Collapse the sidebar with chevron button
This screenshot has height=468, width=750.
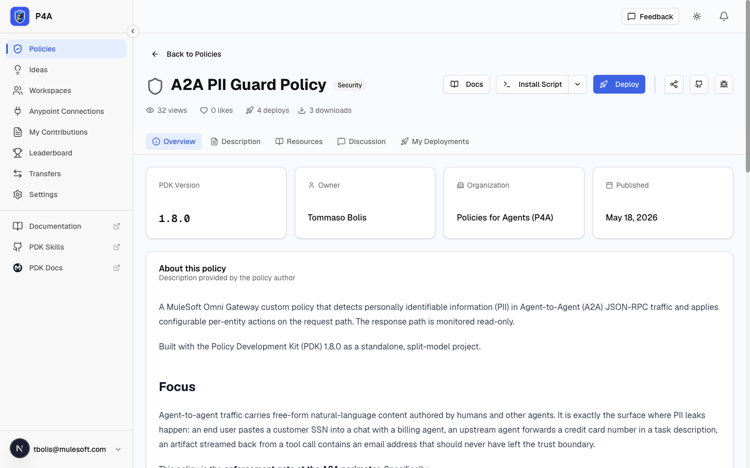point(133,31)
